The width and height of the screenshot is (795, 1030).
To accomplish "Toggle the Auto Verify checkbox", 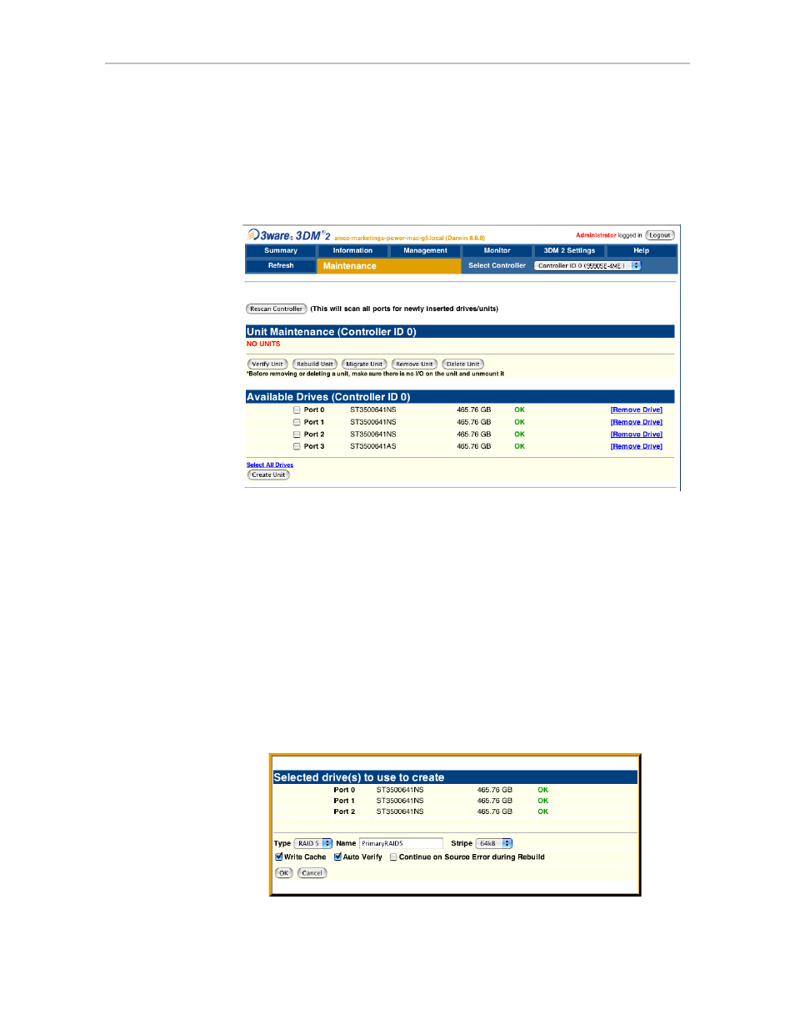I will click(x=337, y=857).
